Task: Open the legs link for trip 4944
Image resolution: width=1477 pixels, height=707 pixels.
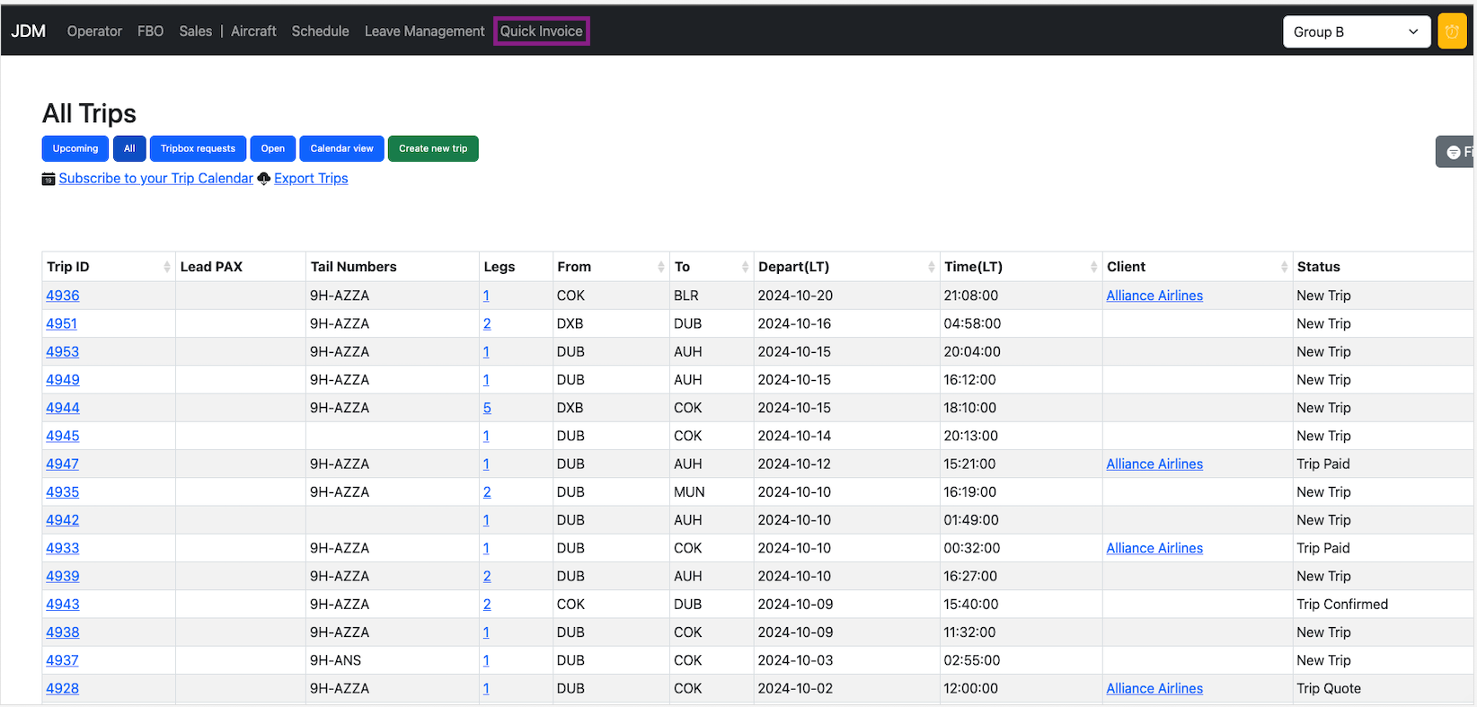Action: (x=487, y=408)
